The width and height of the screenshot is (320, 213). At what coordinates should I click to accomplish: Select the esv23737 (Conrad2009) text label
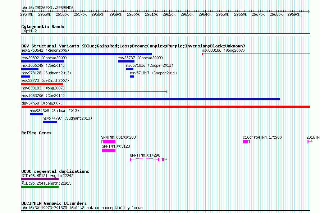click(x=140, y=58)
